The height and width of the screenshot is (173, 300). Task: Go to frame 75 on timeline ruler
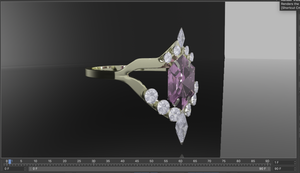pos(224,162)
